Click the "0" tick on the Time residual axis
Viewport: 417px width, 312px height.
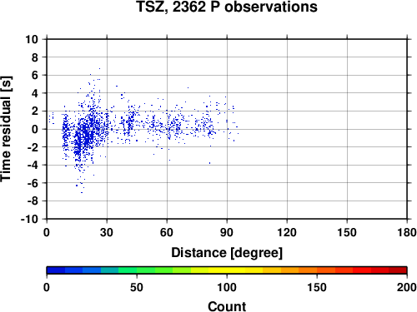(x=35, y=129)
